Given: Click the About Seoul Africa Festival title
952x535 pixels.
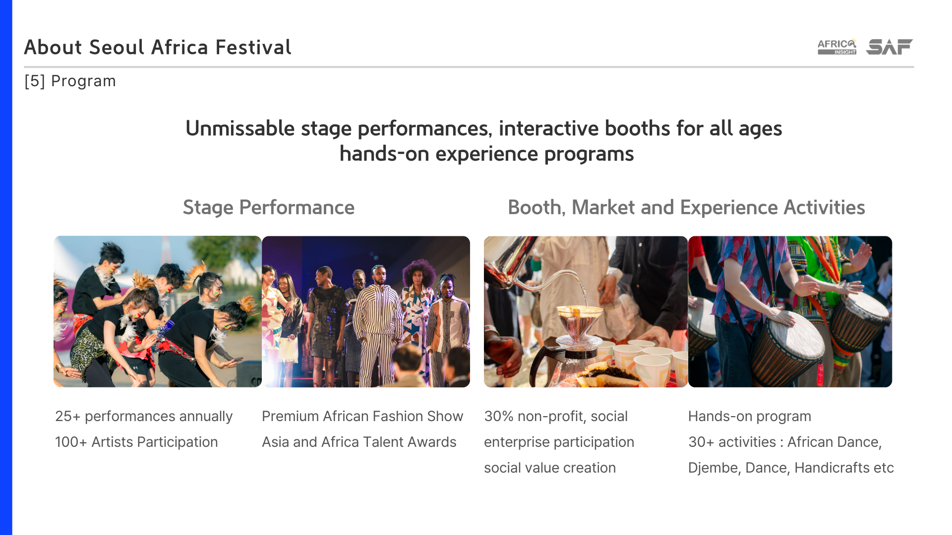Looking at the screenshot, I should (158, 48).
